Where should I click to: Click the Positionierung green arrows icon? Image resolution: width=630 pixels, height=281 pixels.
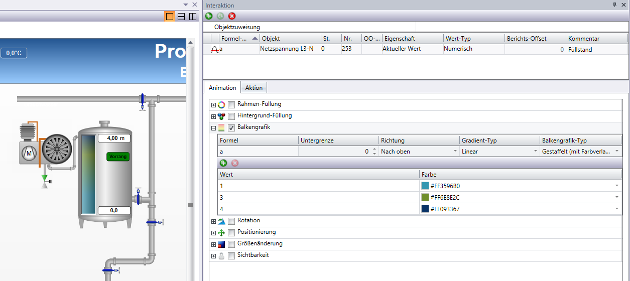[221, 233]
